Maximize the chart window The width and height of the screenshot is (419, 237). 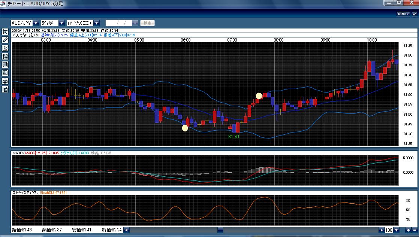[399, 2]
